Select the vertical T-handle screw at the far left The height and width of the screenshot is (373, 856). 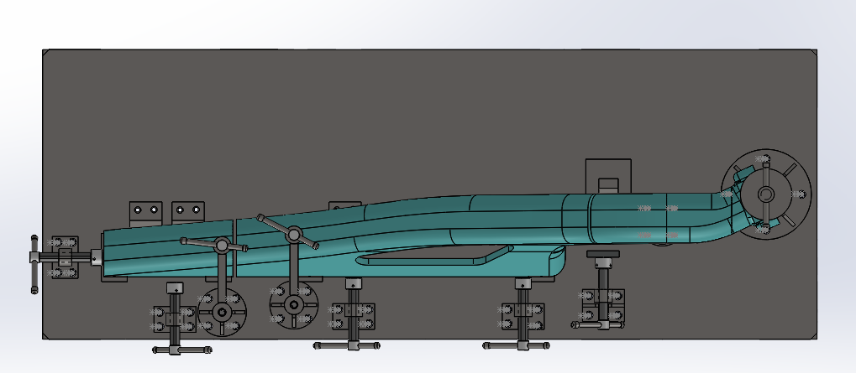pos(34,265)
